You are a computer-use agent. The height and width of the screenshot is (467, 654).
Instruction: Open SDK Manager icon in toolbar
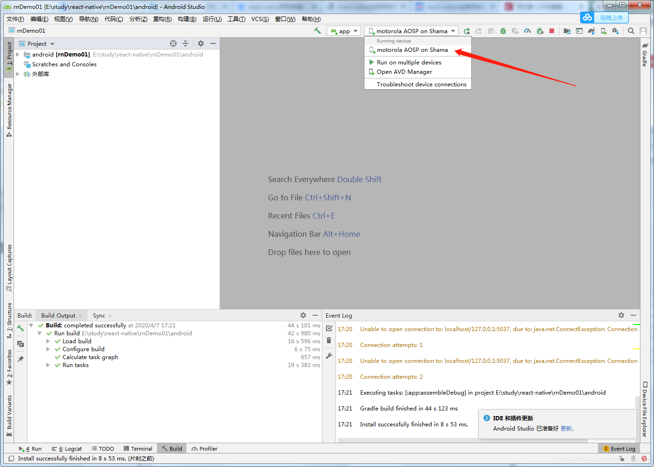click(616, 31)
